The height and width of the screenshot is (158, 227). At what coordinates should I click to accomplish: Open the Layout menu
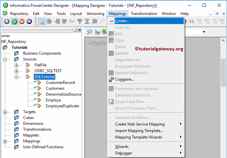pos(76,14)
